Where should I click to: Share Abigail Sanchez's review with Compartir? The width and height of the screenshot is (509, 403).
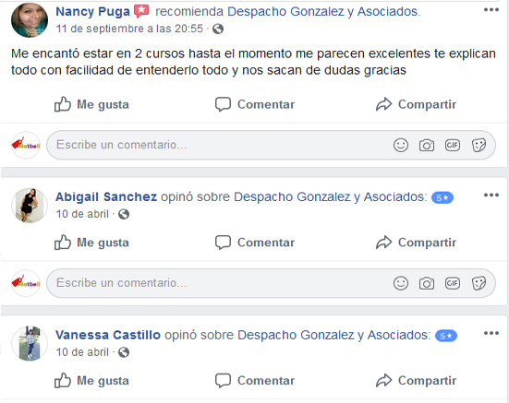416,243
